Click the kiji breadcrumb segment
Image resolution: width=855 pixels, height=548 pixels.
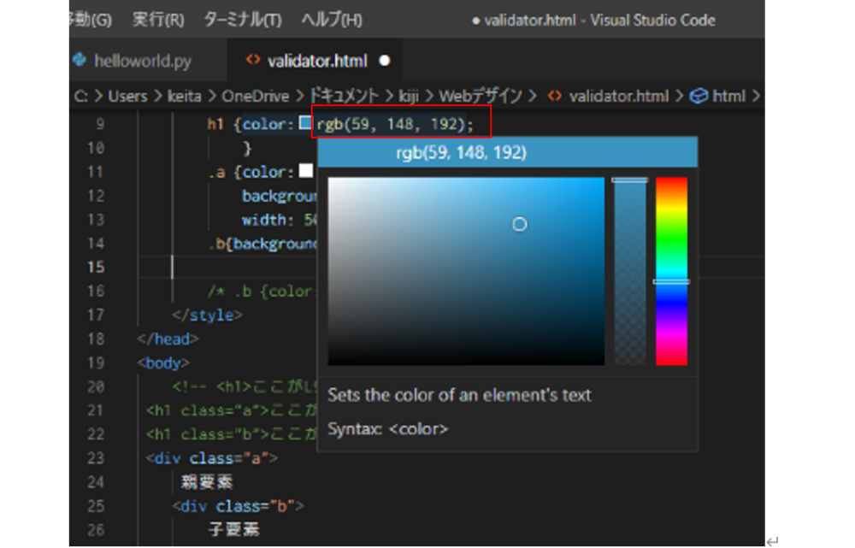[x=409, y=97]
